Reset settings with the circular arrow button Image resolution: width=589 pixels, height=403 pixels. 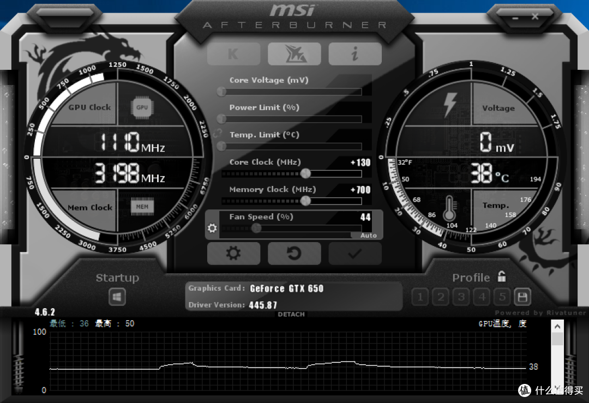point(294,254)
